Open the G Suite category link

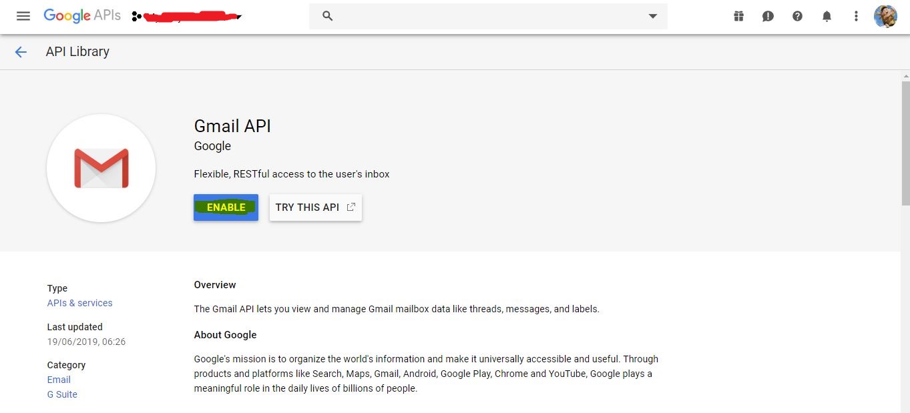(62, 394)
